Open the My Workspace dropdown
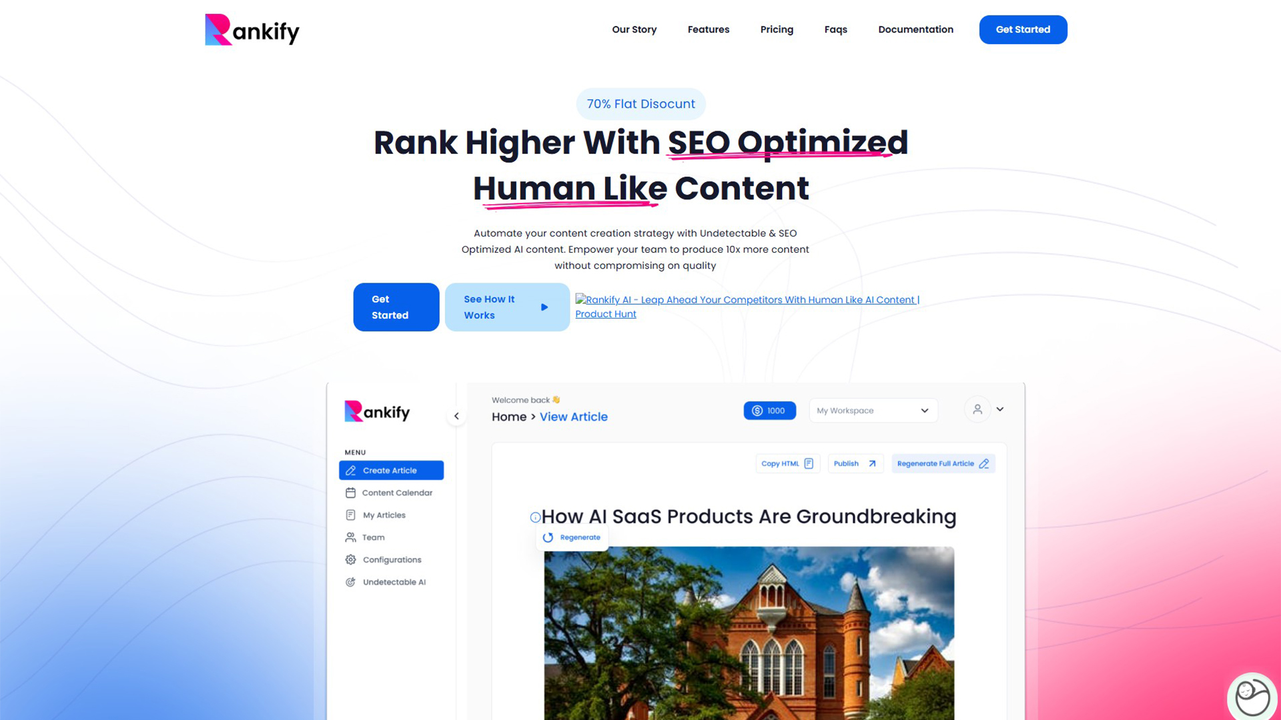This screenshot has height=720, width=1281. (x=873, y=411)
